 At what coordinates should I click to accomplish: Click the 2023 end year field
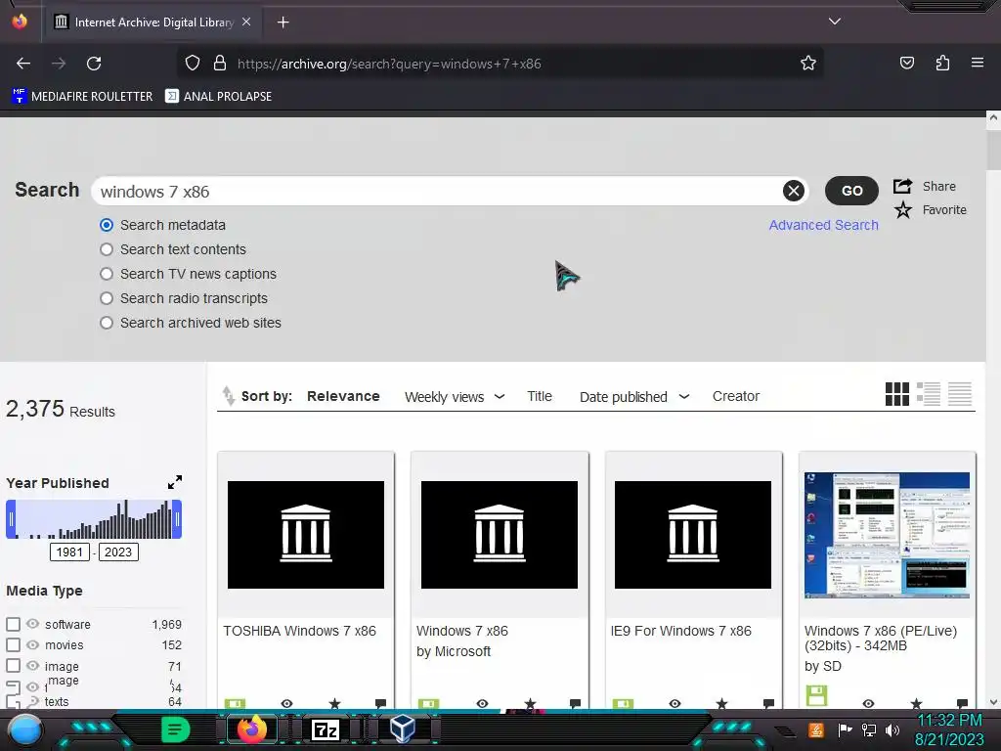118,552
